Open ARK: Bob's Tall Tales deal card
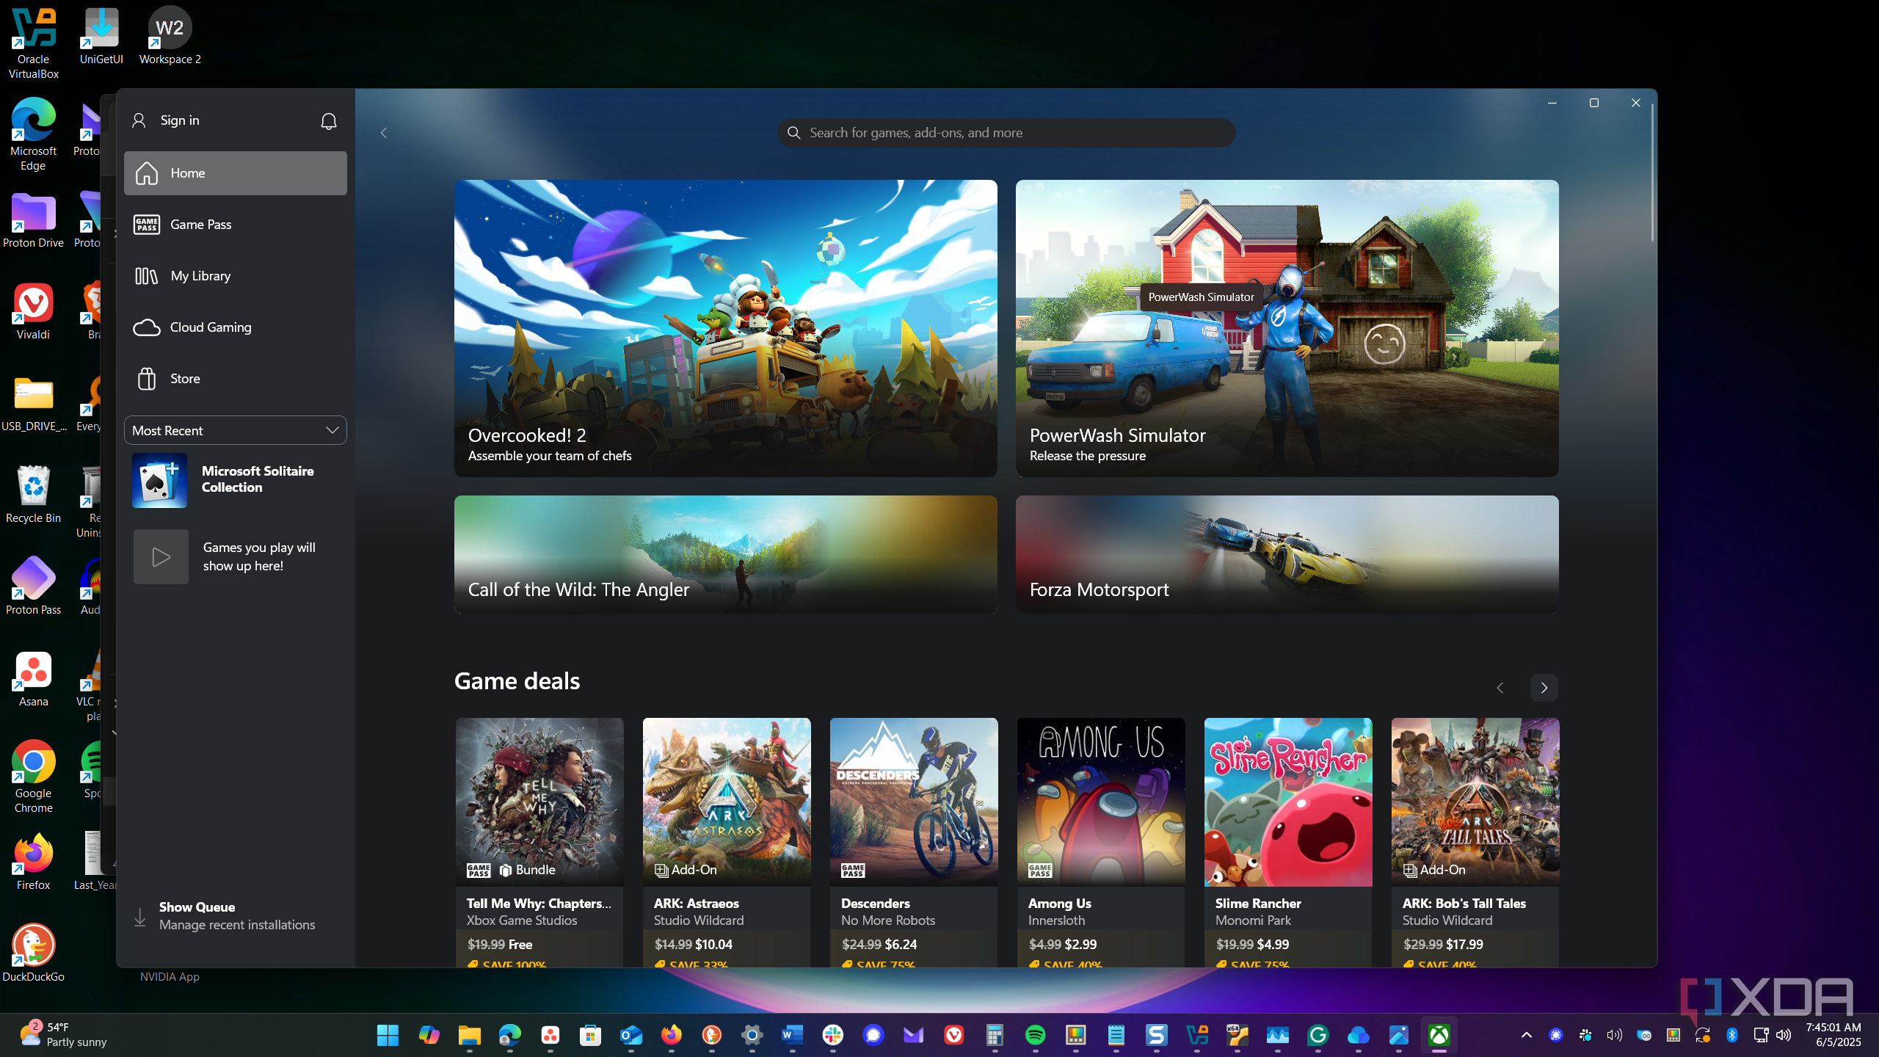The height and width of the screenshot is (1057, 1879). click(x=1475, y=843)
